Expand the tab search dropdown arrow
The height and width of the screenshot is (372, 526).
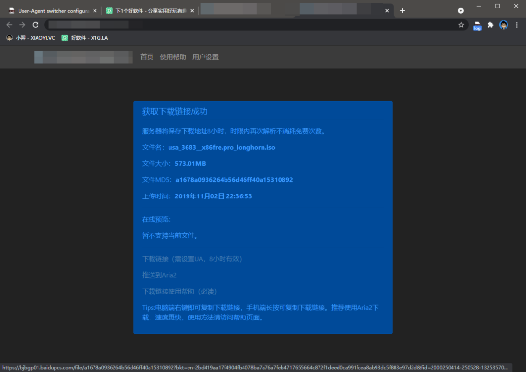tap(461, 11)
